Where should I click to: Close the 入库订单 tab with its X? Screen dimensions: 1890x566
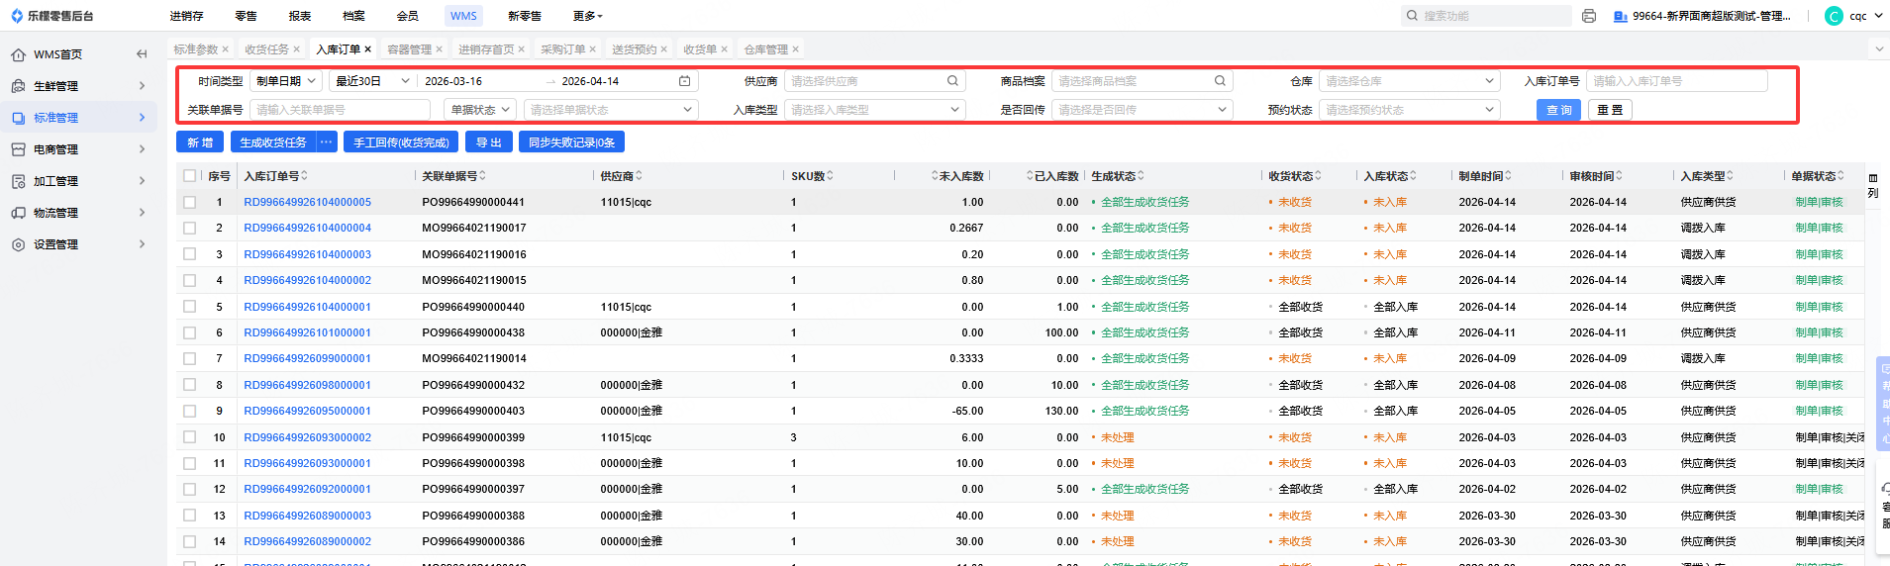click(x=368, y=49)
